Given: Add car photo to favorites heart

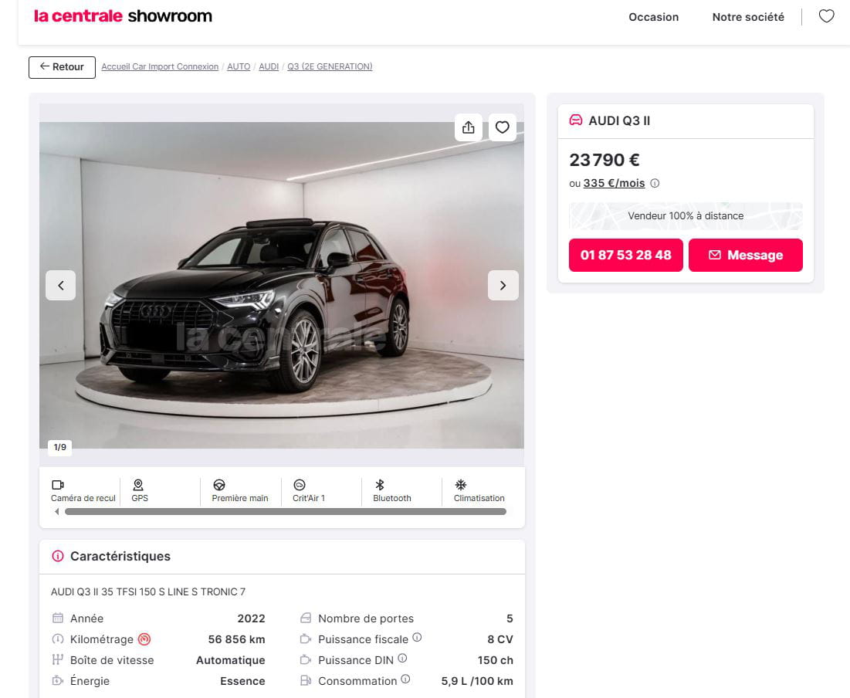Looking at the screenshot, I should point(503,127).
